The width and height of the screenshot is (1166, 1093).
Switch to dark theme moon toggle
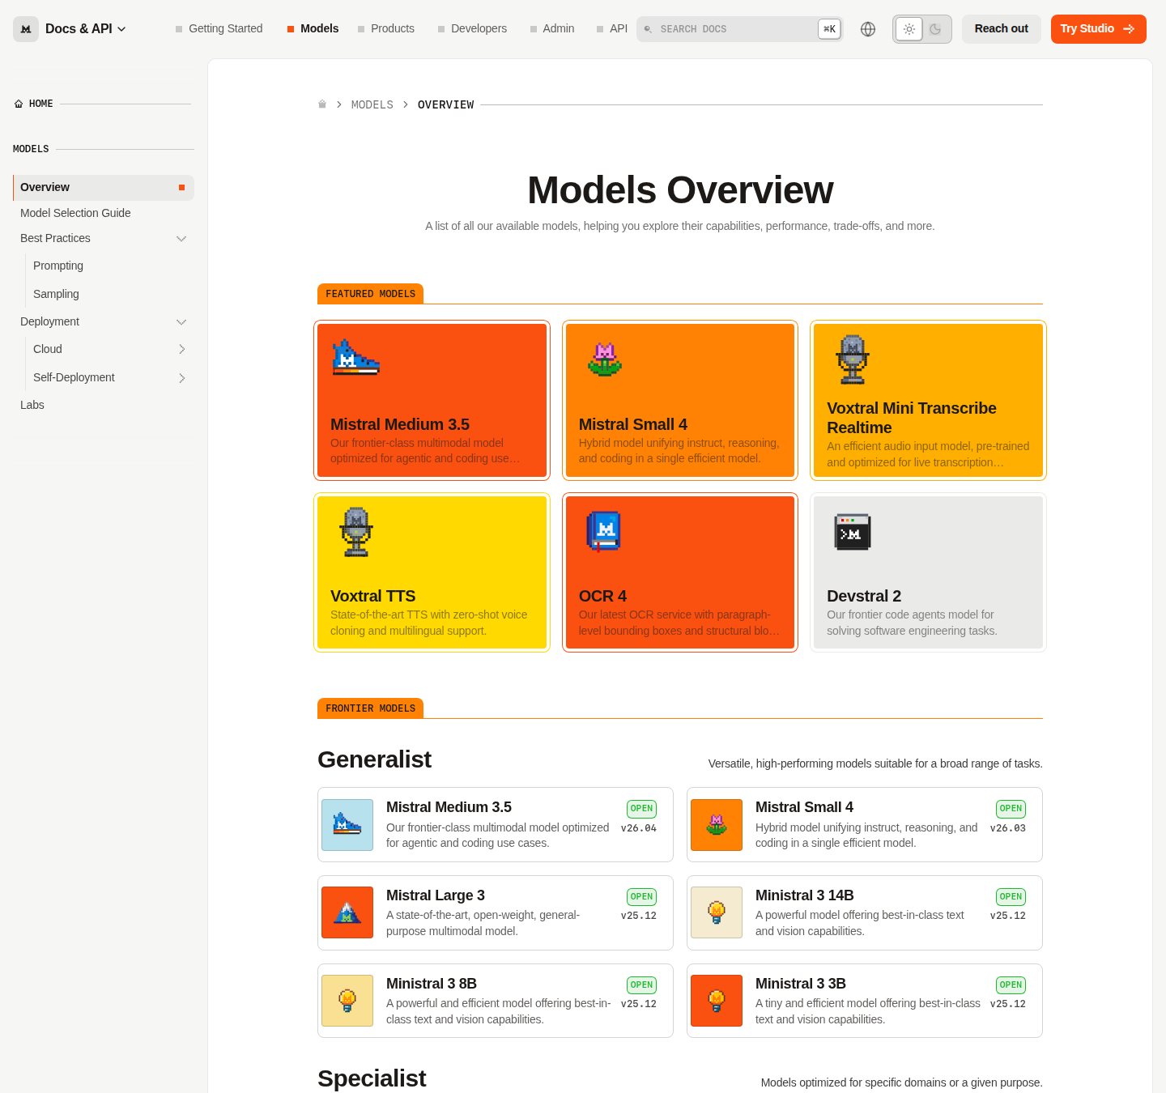click(x=935, y=29)
